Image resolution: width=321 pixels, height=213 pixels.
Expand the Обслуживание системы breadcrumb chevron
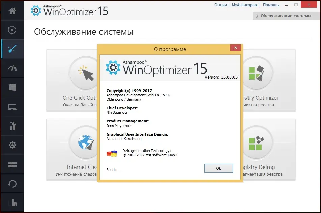coord(257,16)
